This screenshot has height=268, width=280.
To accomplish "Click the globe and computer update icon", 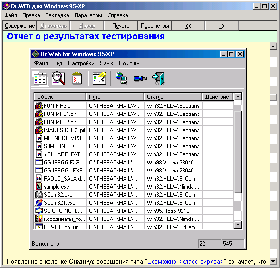I will pos(121,78).
